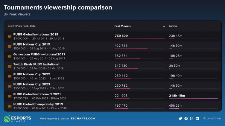Select the Airtime column header
The image size is (225, 126).
173,26
